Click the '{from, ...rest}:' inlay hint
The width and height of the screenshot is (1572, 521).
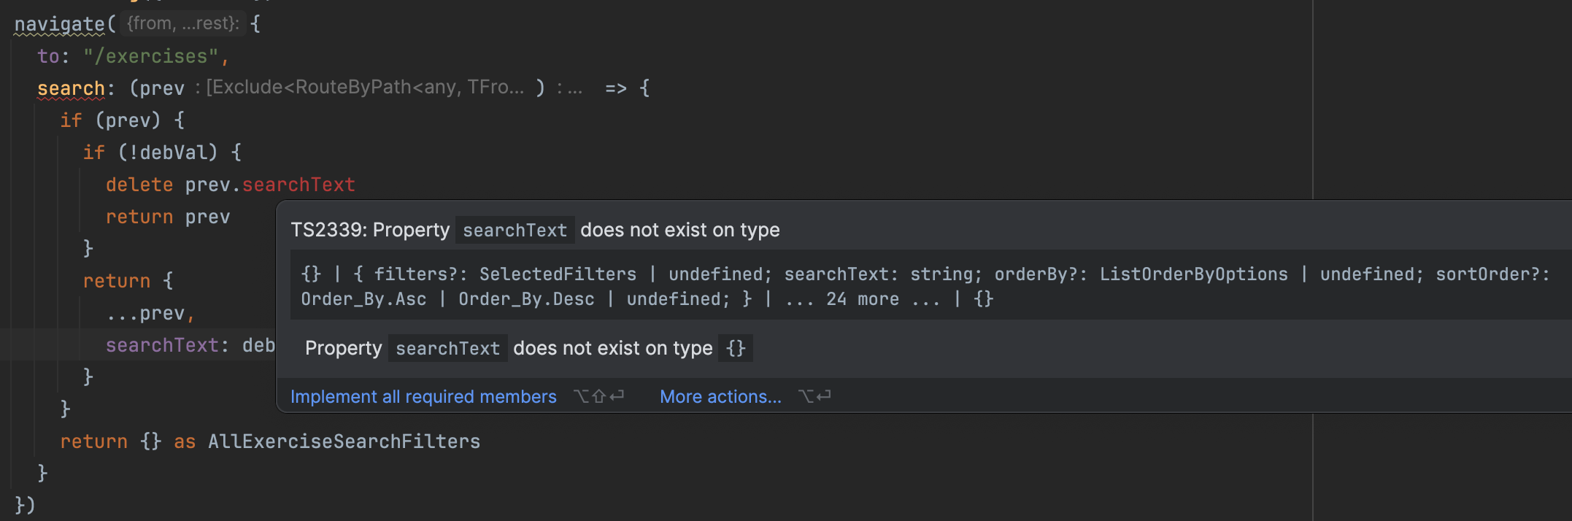coord(182,24)
